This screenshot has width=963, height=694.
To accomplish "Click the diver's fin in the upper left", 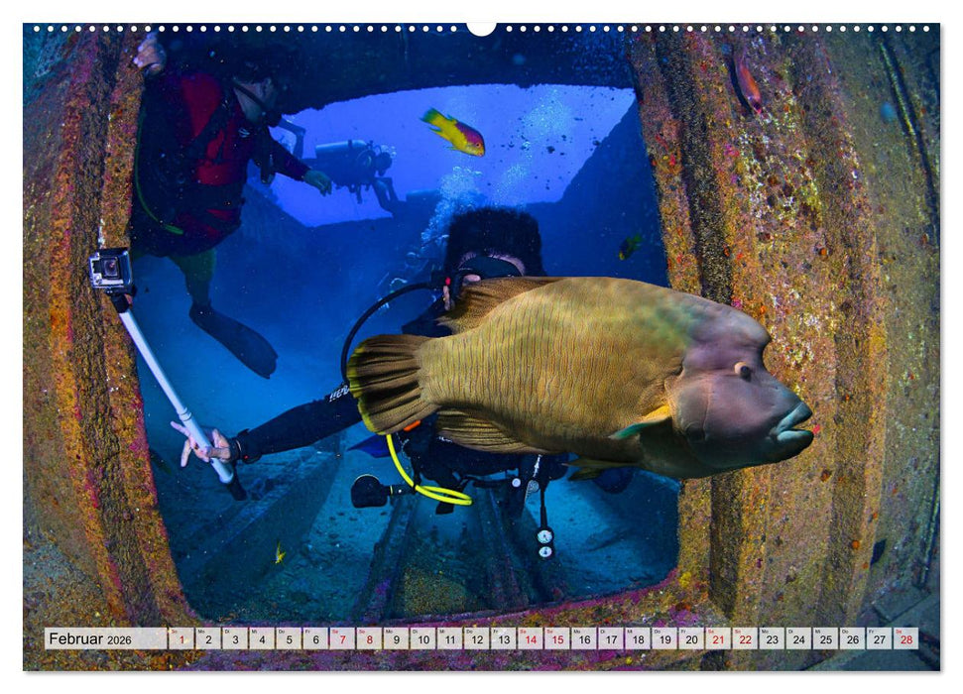I will pyautogui.click(x=236, y=340).
